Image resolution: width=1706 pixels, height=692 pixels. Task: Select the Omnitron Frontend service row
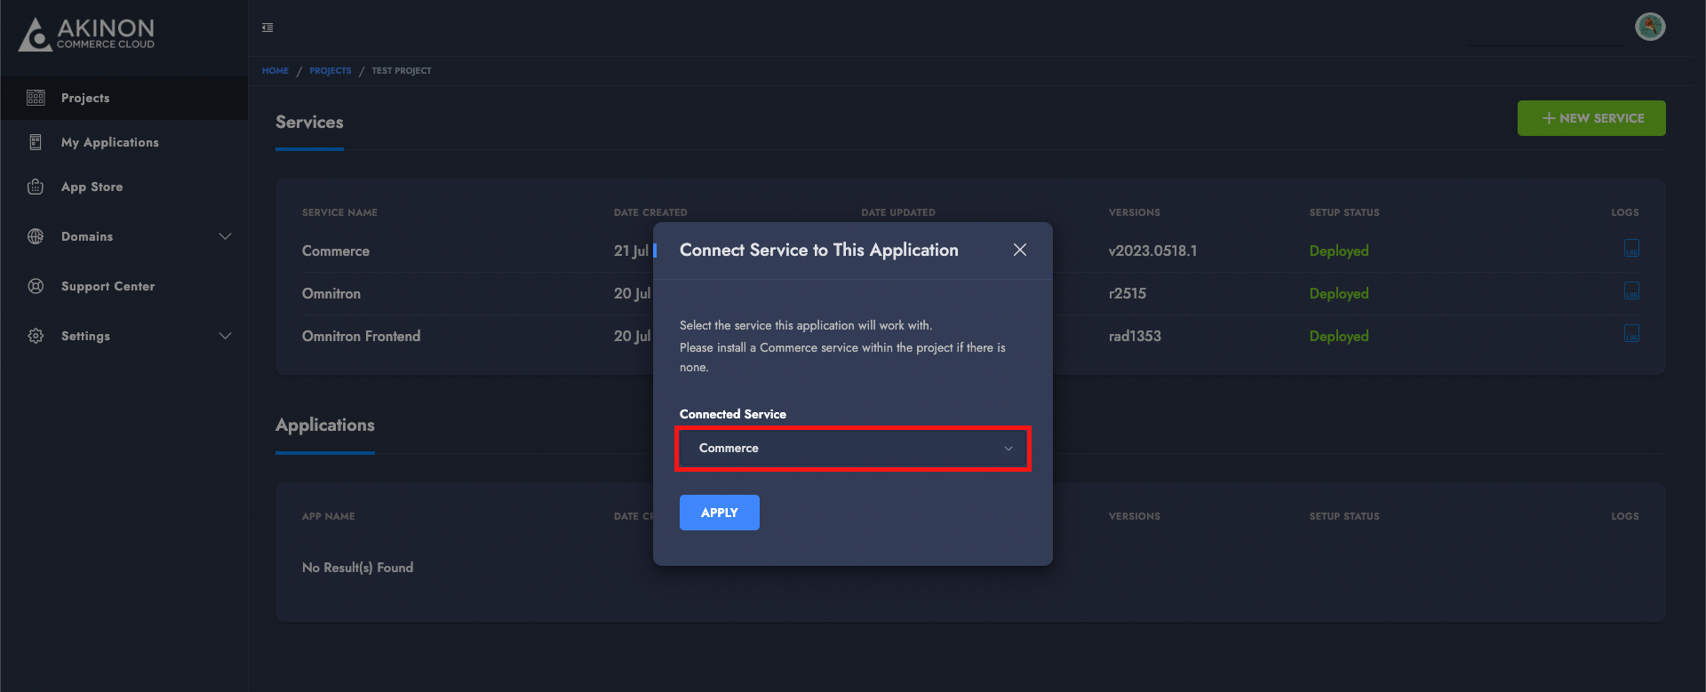click(361, 336)
